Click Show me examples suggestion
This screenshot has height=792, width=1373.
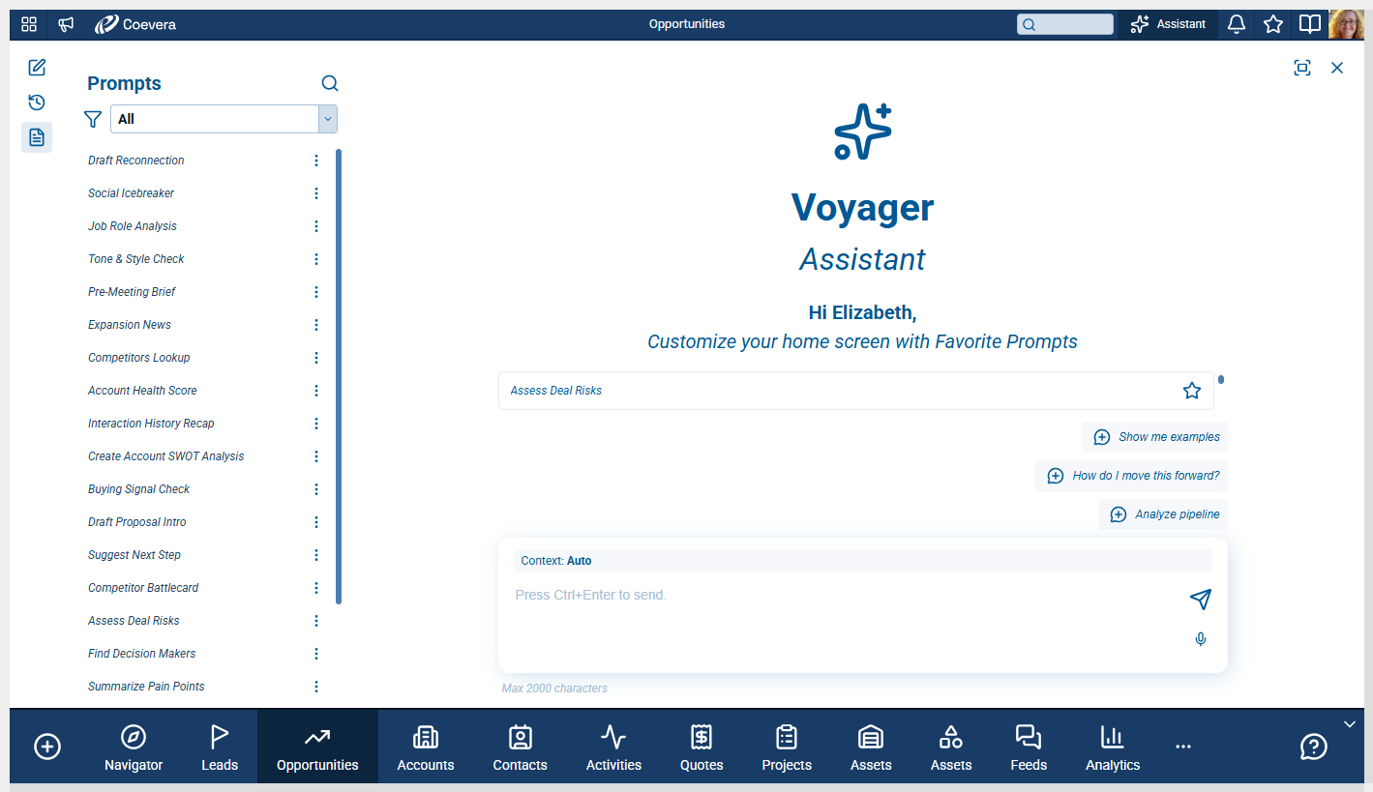pyautogui.click(x=1155, y=437)
